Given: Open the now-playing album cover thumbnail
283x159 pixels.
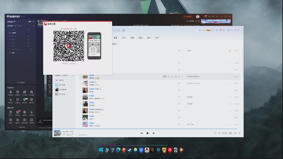Looking at the screenshot, I should point(57,133).
